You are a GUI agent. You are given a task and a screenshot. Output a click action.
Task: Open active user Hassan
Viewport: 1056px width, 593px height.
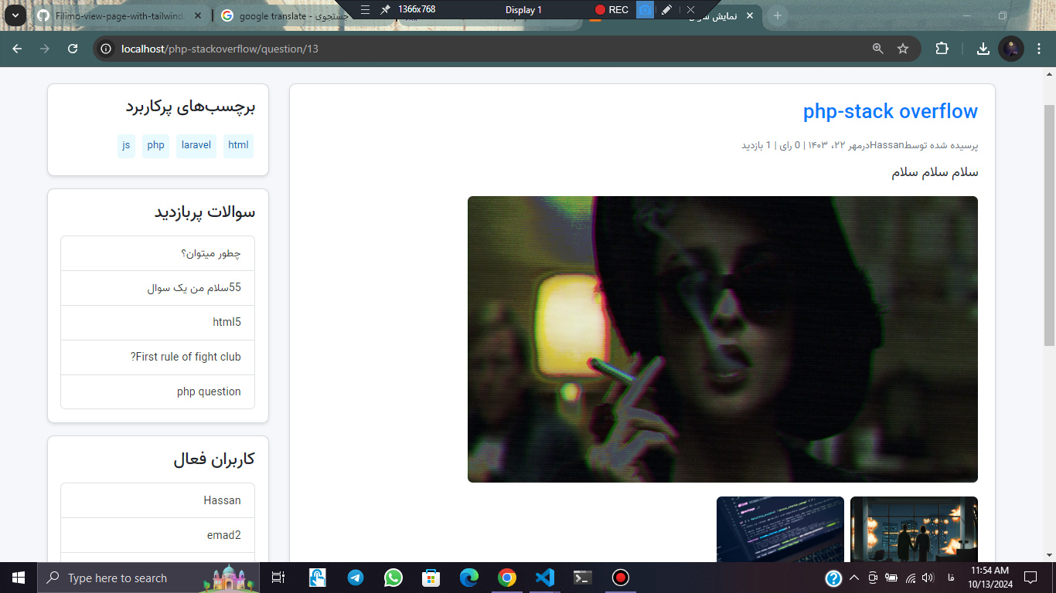[x=158, y=500]
